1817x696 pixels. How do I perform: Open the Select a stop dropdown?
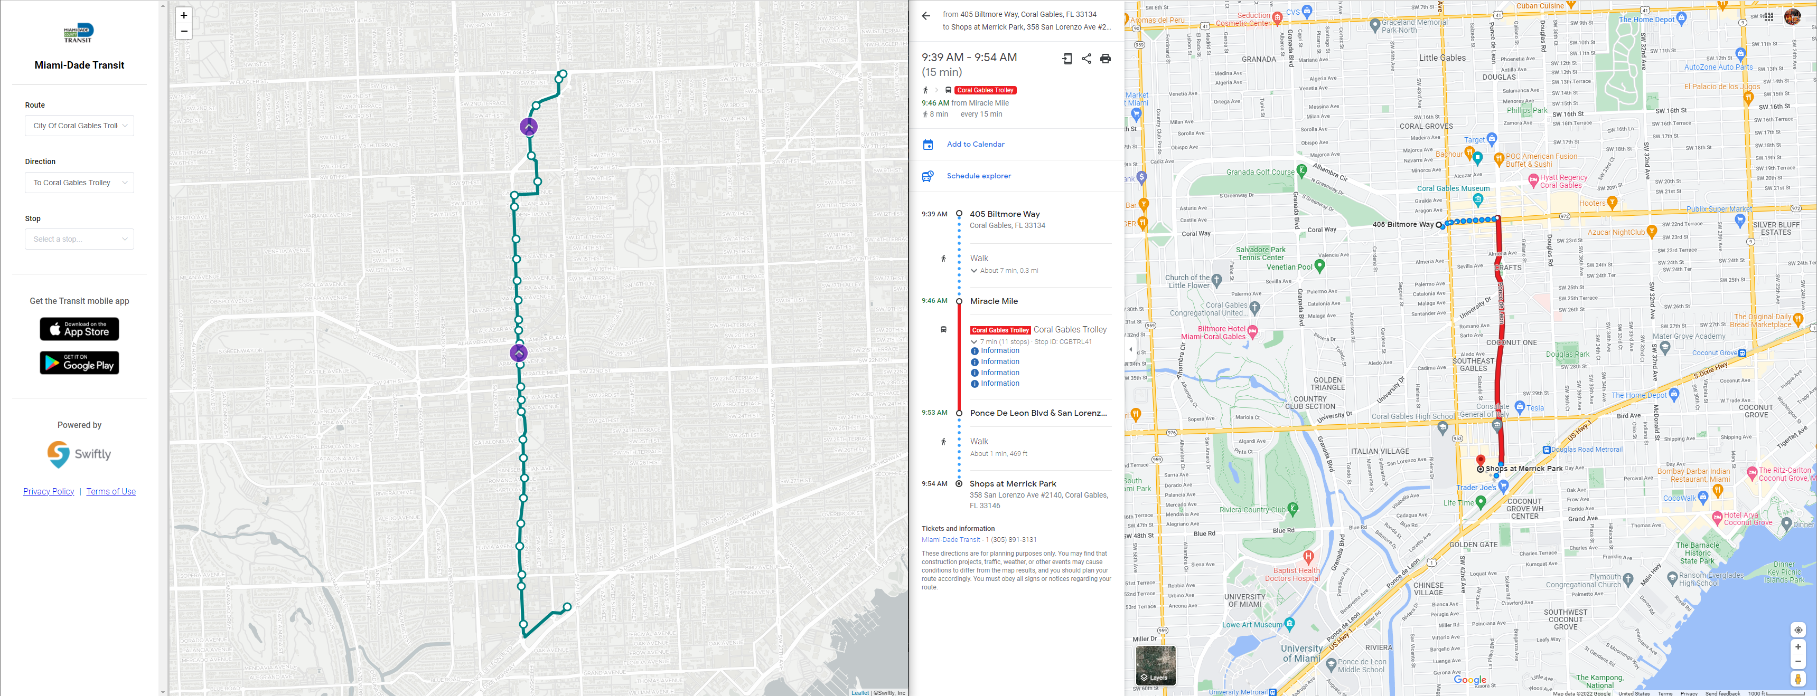(x=79, y=239)
